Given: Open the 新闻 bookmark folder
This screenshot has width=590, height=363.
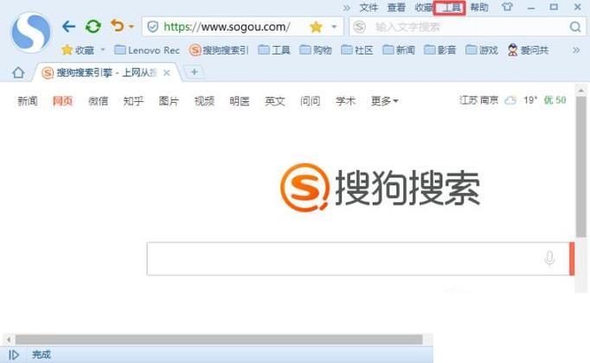Looking at the screenshot, I should point(399,50).
